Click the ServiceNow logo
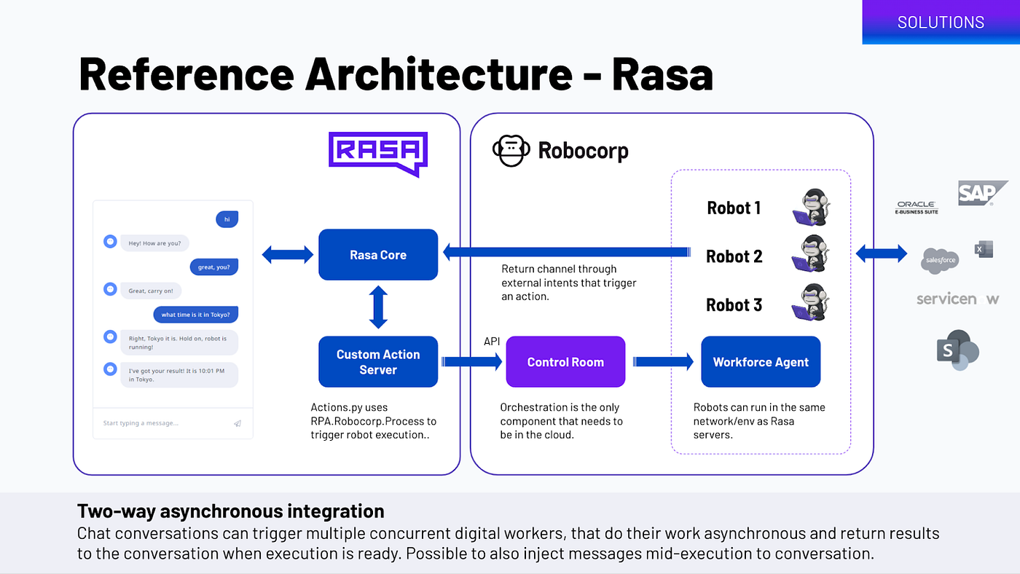The height and width of the screenshot is (574, 1020). (x=958, y=299)
